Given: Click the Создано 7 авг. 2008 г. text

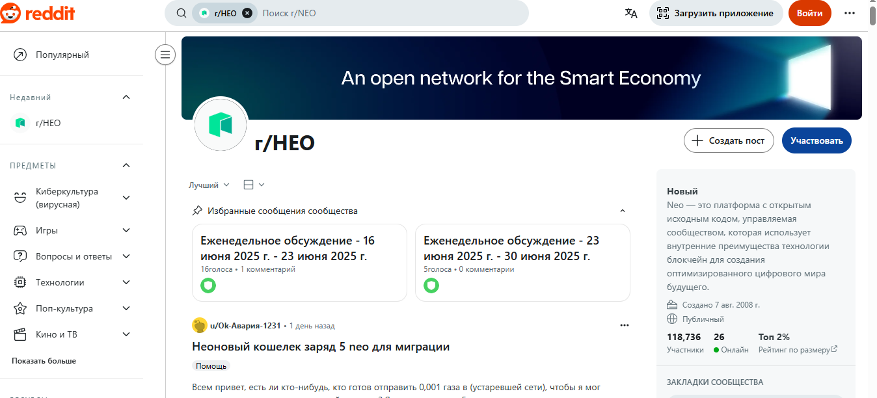Looking at the screenshot, I should [x=721, y=304].
